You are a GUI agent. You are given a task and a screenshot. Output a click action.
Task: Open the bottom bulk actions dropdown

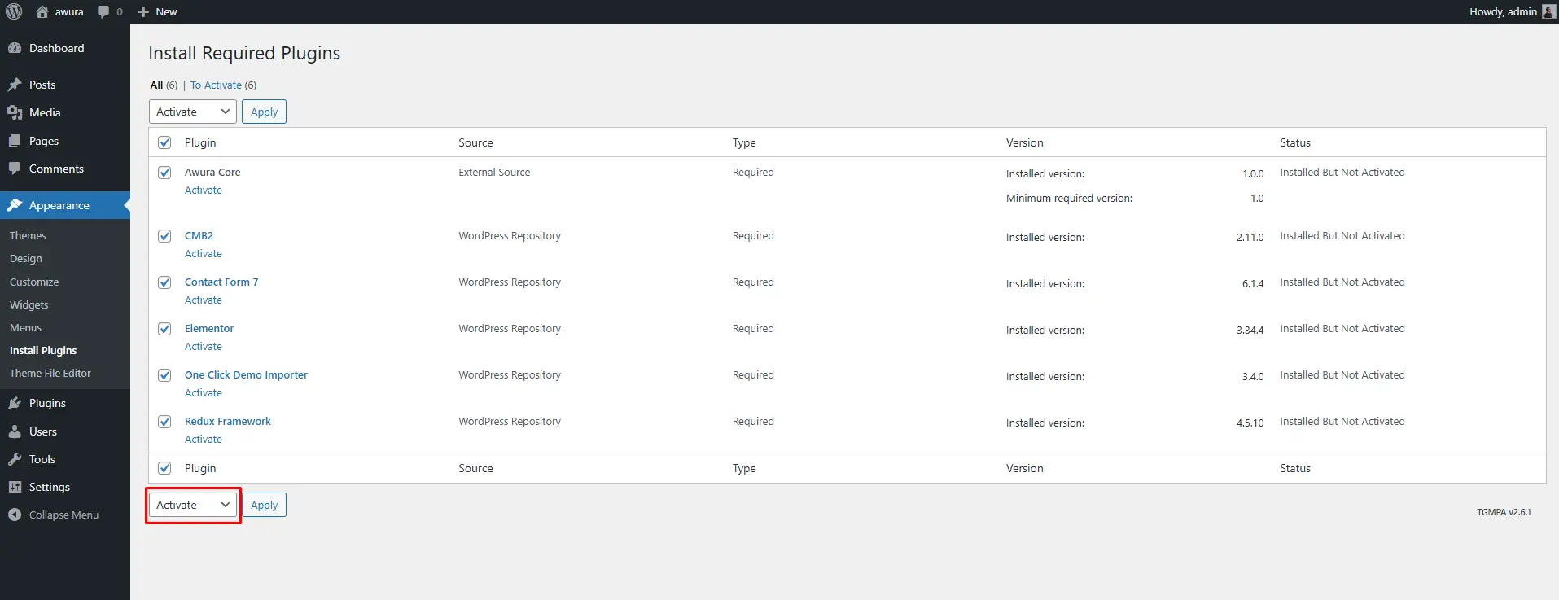click(193, 505)
